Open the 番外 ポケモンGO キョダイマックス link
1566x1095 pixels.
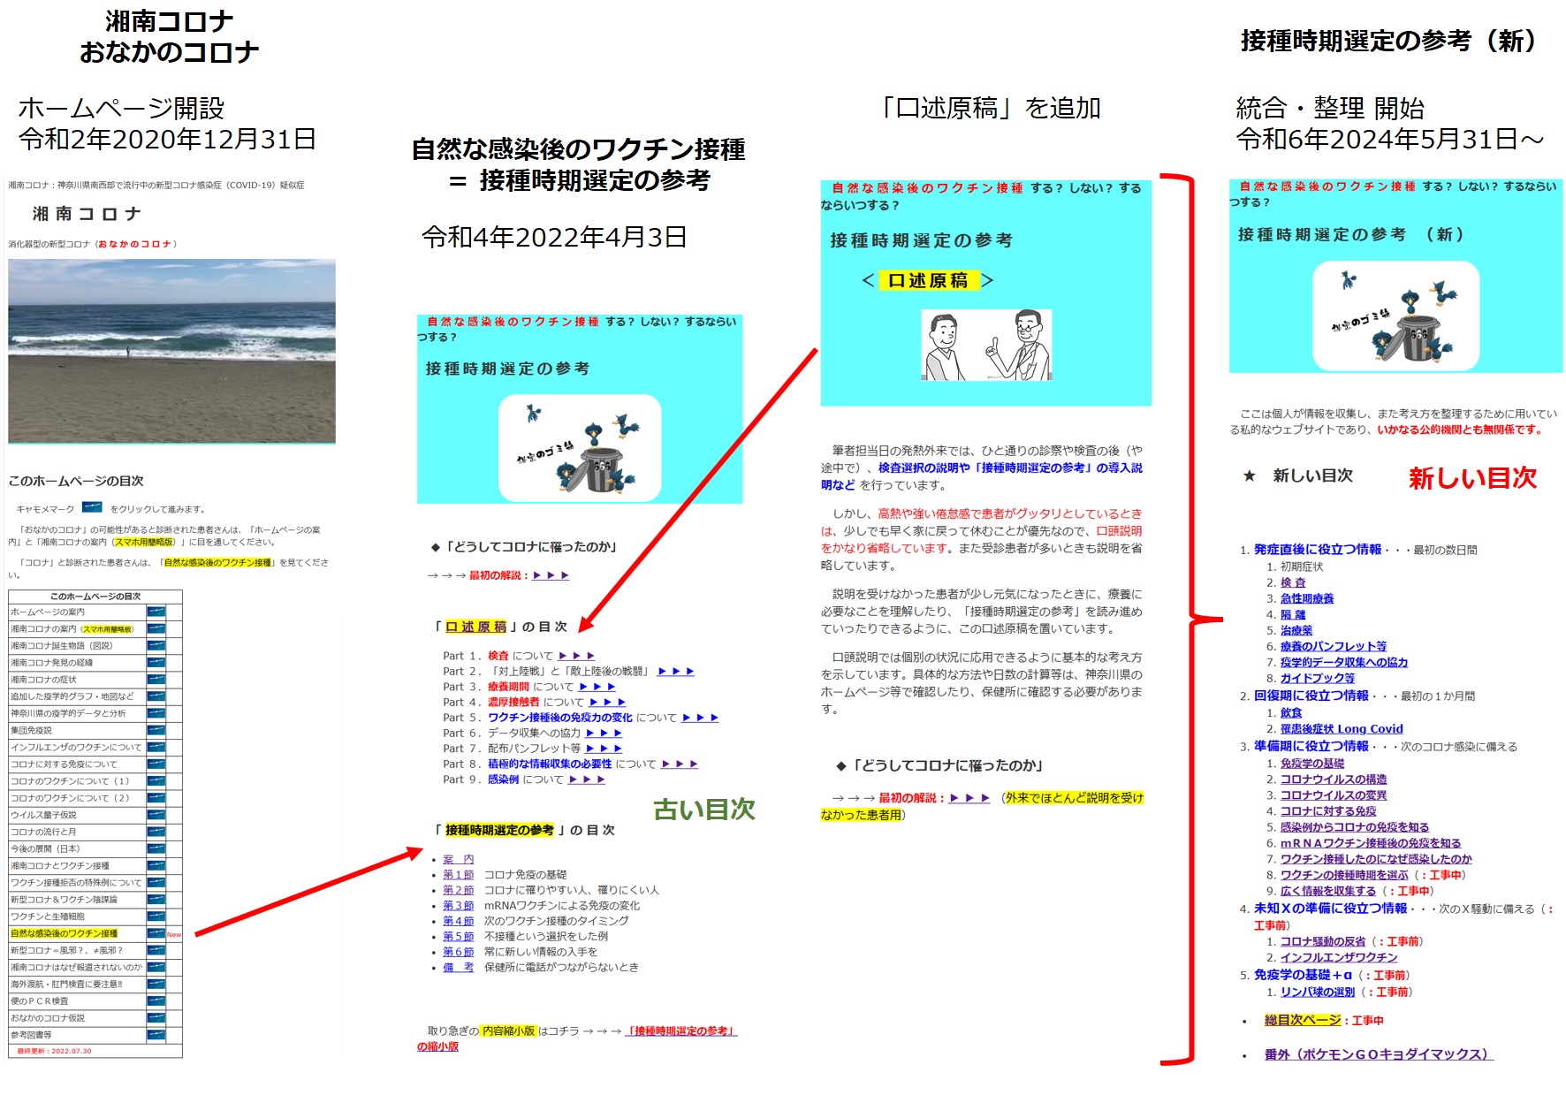[1378, 1054]
